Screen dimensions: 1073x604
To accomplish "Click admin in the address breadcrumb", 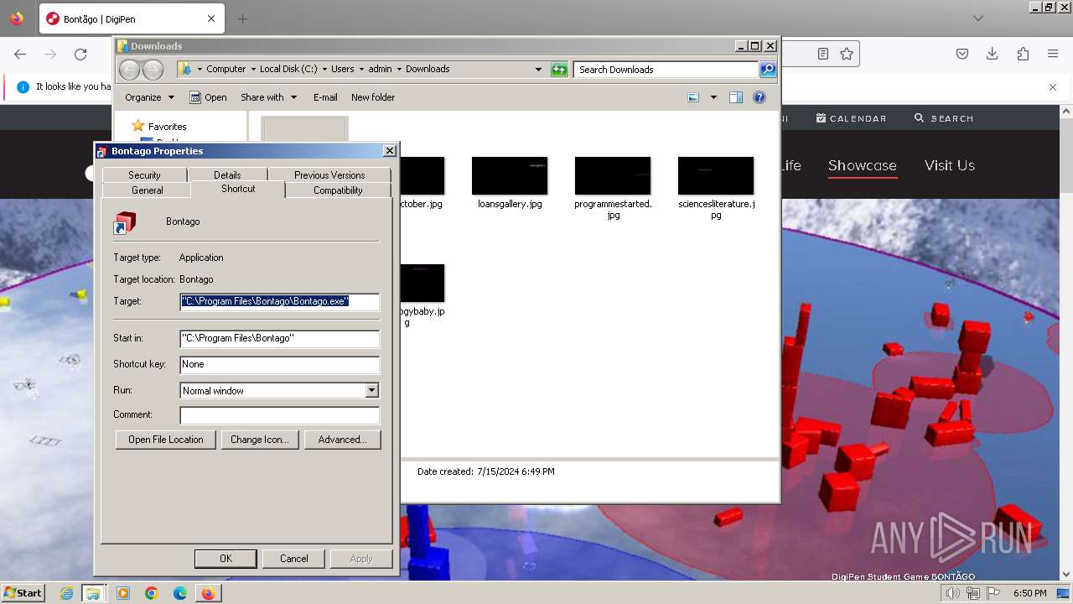I will pyautogui.click(x=380, y=70).
